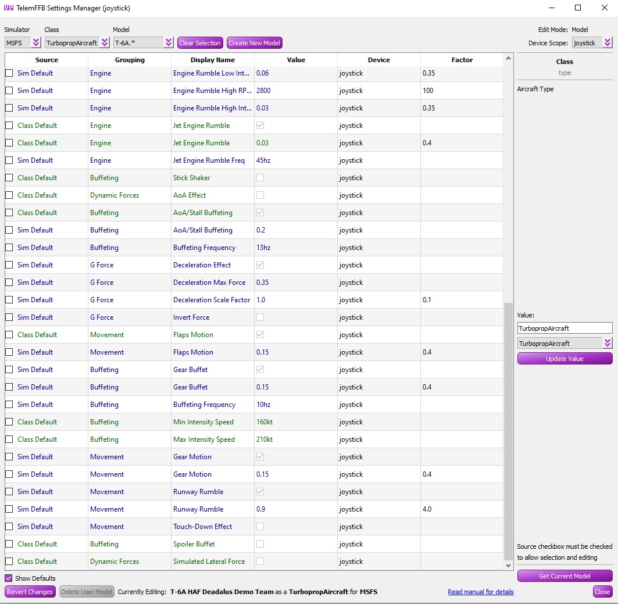Check source box for Touch-Down Effect row
Screen dimensions: 618x604
tap(9, 526)
